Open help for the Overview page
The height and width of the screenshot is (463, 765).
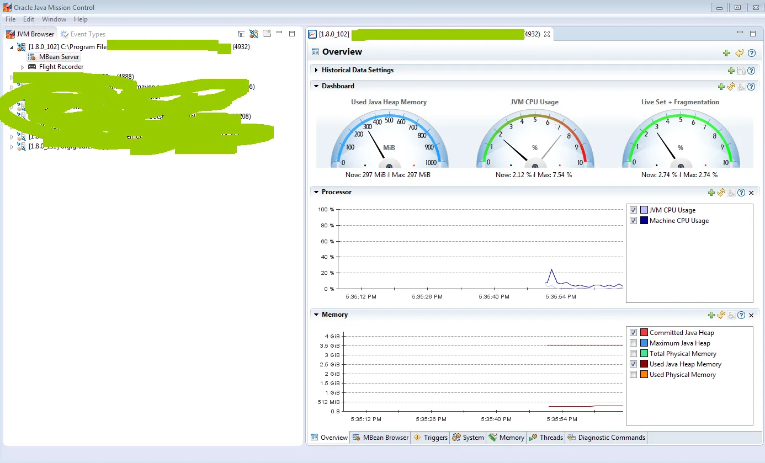tap(751, 53)
